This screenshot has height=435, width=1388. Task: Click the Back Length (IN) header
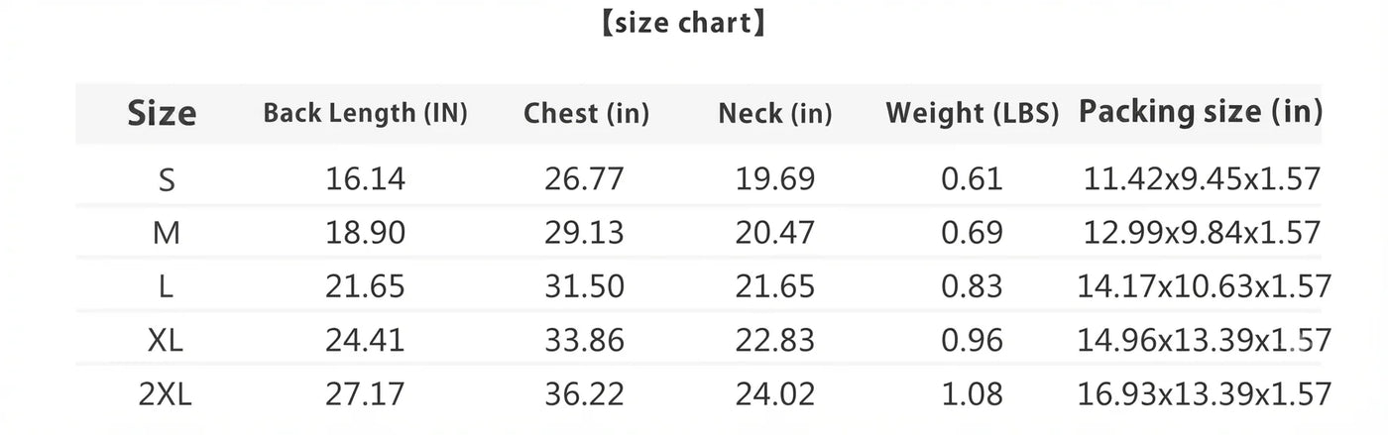pyautogui.click(x=365, y=113)
